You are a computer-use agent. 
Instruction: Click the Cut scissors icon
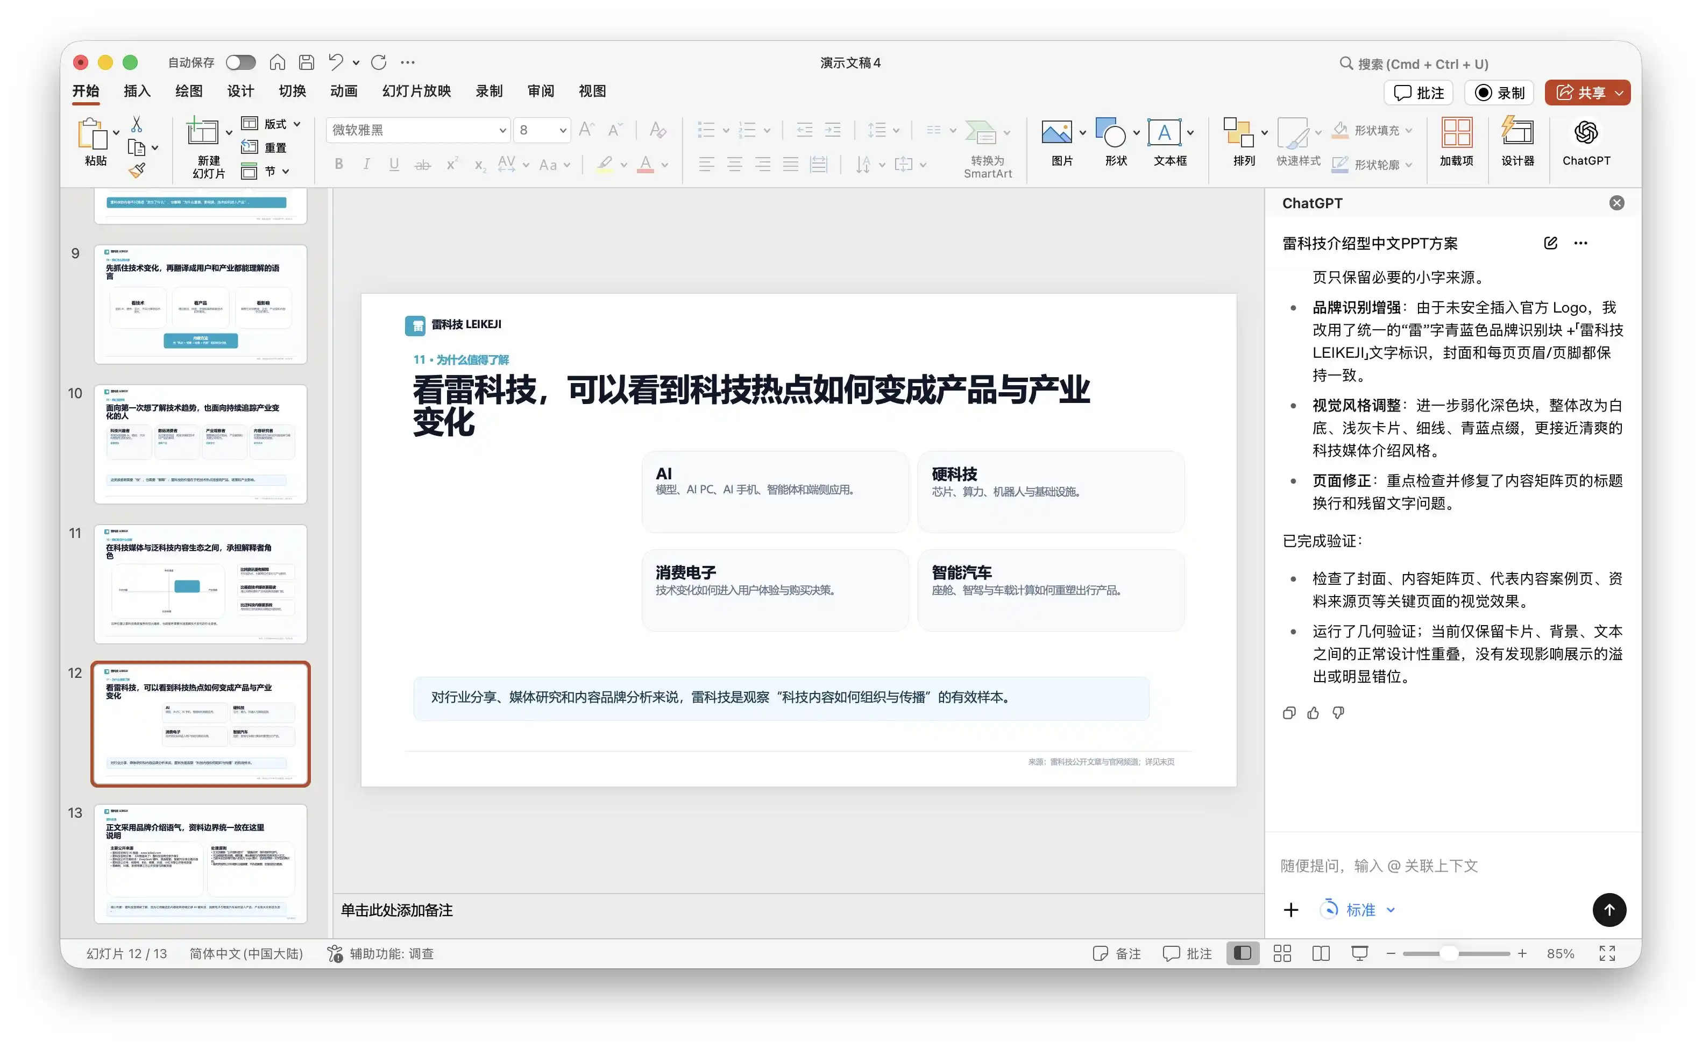click(x=137, y=124)
